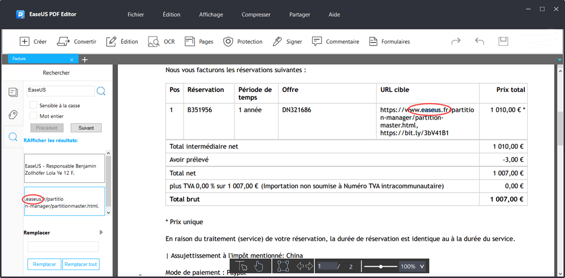Image resolution: width=565 pixels, height=278 pixels.
Task: Open the Pages tool
Action: pyautogui.click(x=189, y=41)
